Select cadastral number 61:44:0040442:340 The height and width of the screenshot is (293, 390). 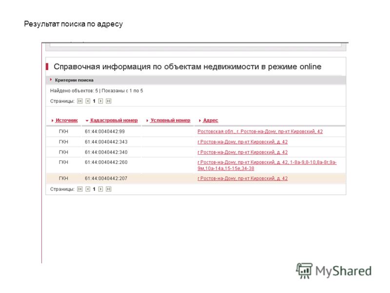click(106, 152)
